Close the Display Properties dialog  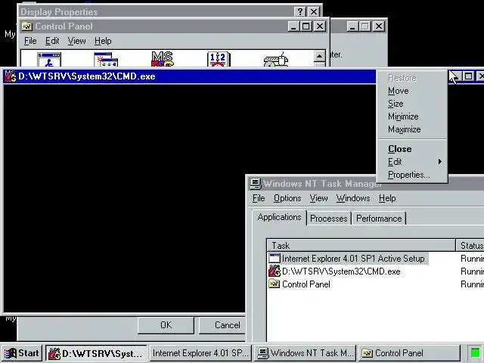tap(314, 12)
